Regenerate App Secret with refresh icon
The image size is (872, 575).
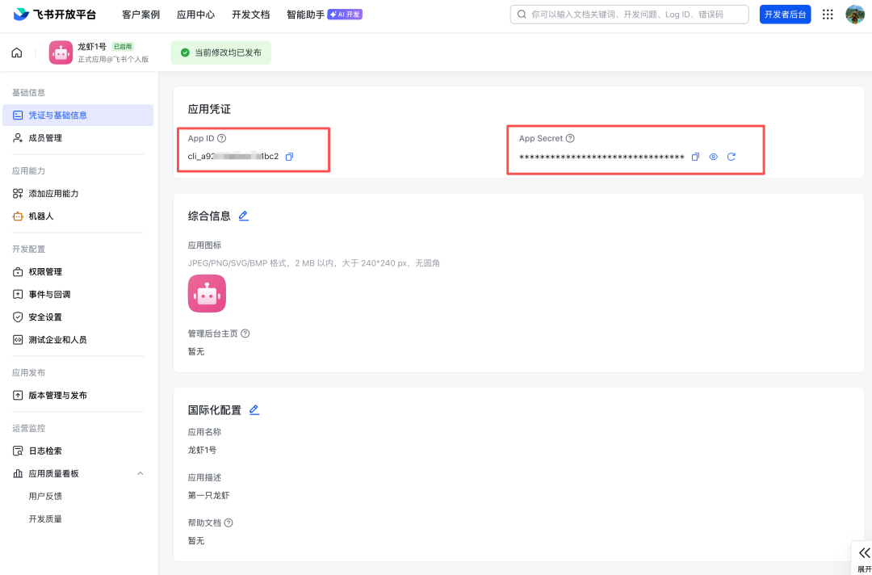coord(732,157)
